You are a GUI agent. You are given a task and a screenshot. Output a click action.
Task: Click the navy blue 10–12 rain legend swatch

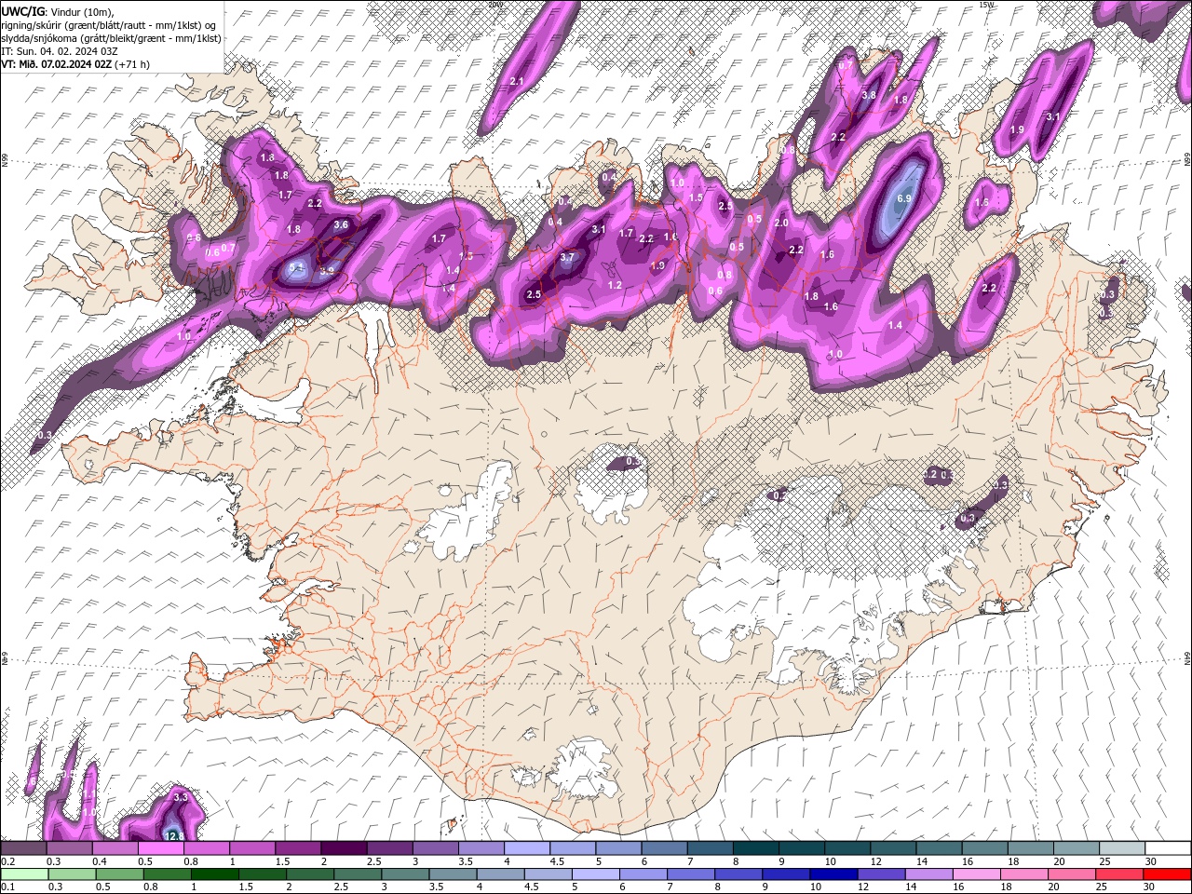click(834, 874)
